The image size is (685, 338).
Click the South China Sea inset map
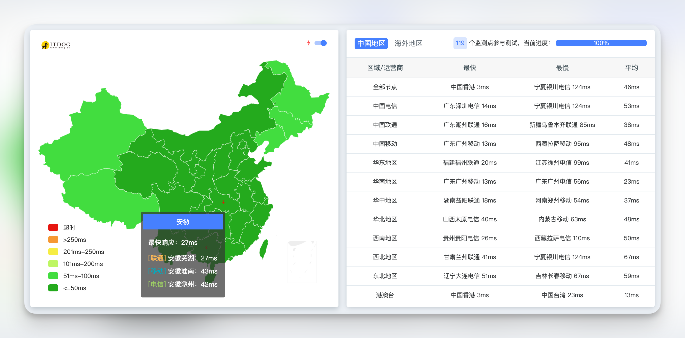coord(302,262)
